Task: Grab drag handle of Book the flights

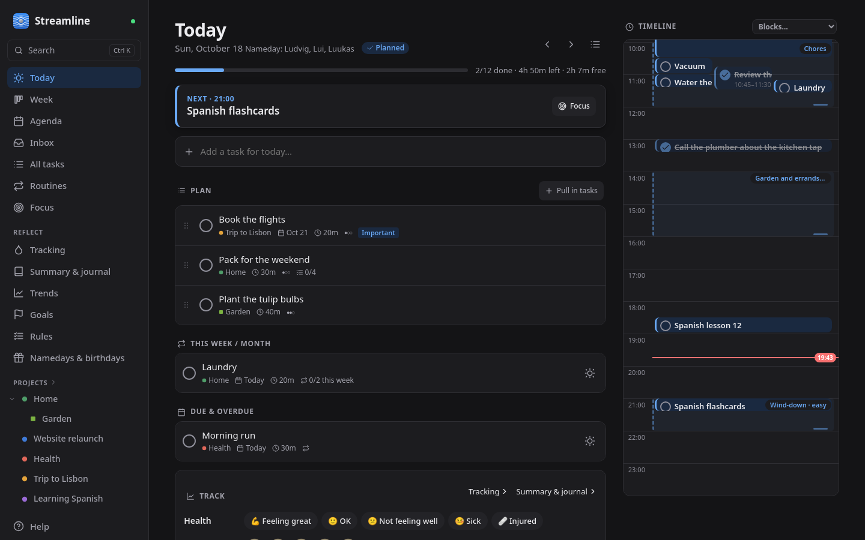Action: 186,226
